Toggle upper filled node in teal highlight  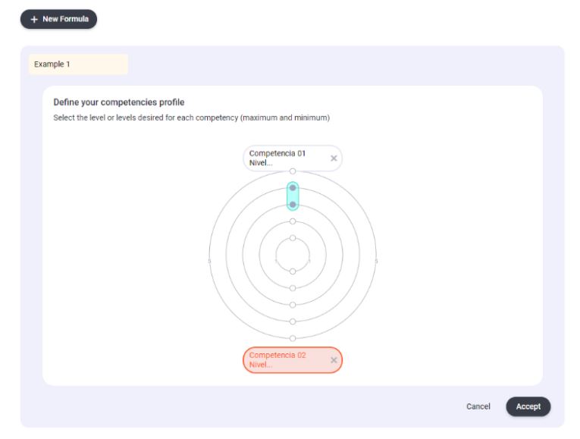[293, 188]
